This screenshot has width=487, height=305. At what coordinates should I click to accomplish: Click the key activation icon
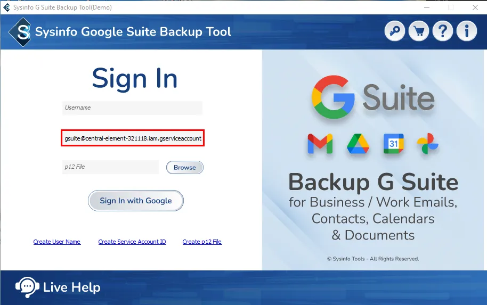pyautogui.click(x=395, y=31)
